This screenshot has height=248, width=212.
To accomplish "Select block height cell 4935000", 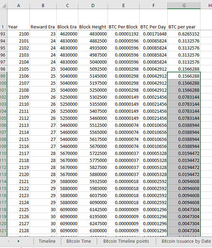I will 93,48.
